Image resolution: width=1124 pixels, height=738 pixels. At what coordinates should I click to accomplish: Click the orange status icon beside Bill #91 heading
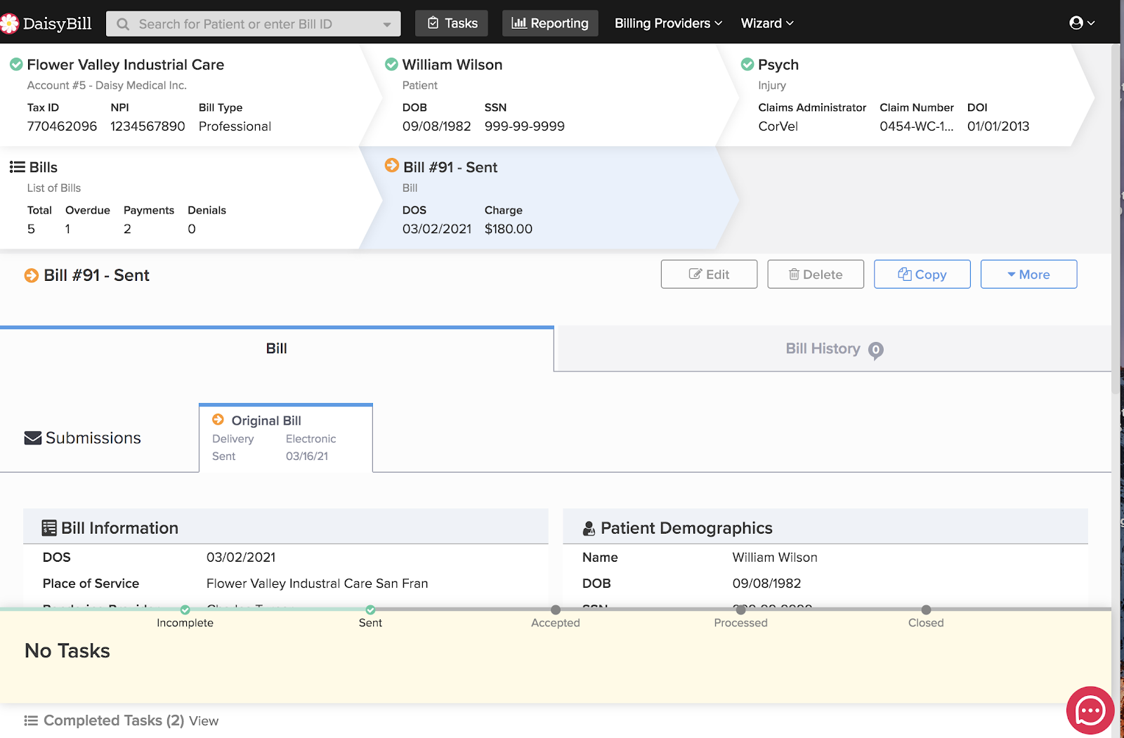coord(32,275)
